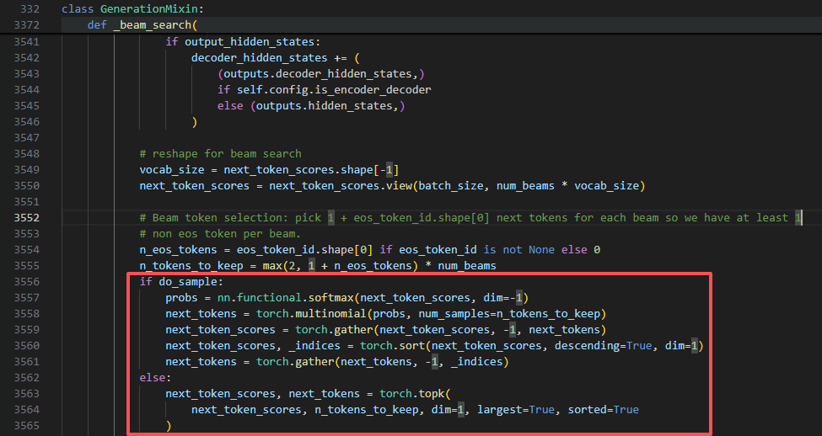Click line number 3549
The height and width of the screenshot is (436, 822).
(x=26, y=169)
